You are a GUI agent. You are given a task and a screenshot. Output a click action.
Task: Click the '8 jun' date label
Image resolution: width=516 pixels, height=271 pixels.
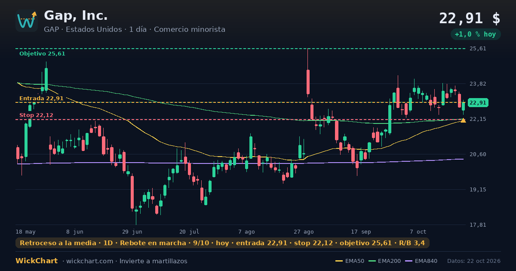75,231
